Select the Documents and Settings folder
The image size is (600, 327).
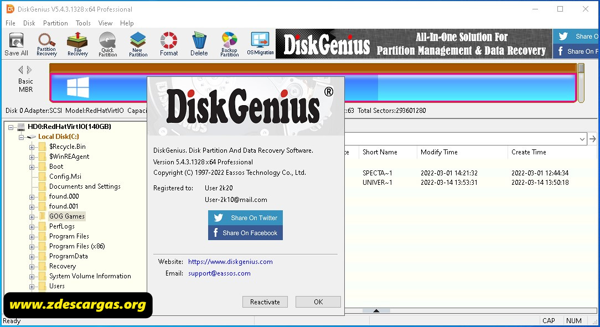[85, 186]
